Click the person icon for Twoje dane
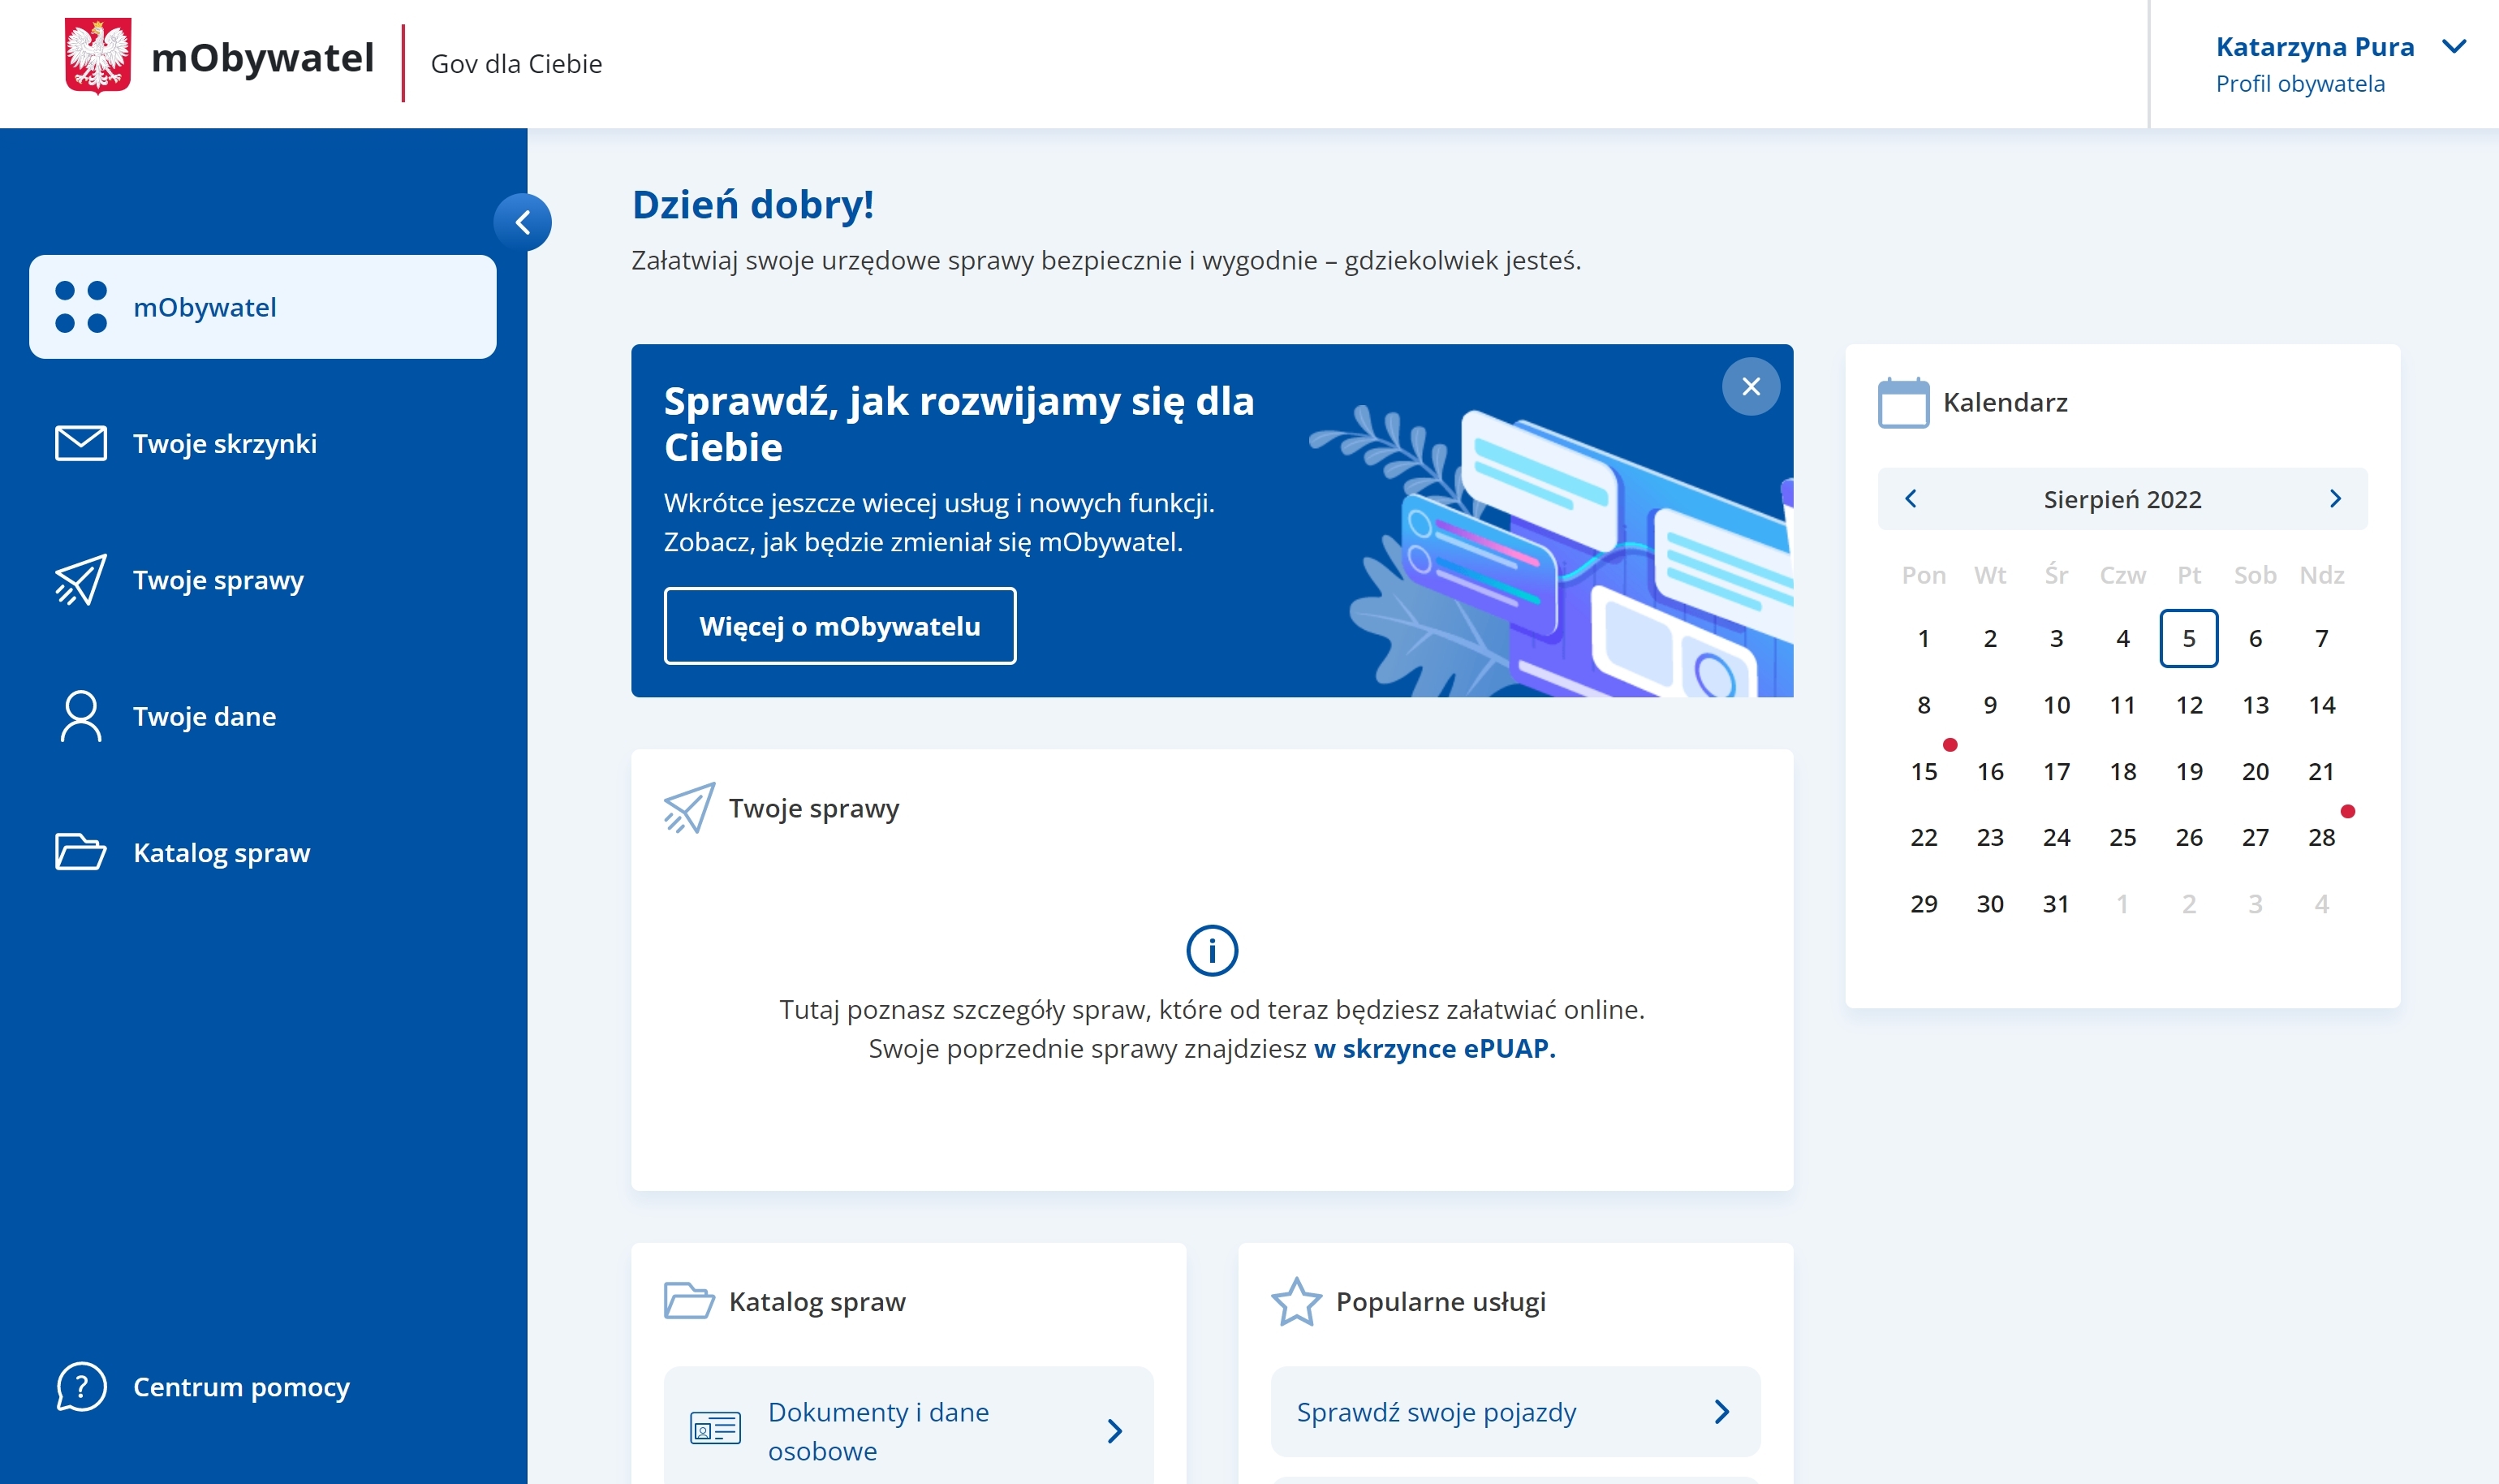This screenshot has width=2499, height=1484. click(81, 716)
